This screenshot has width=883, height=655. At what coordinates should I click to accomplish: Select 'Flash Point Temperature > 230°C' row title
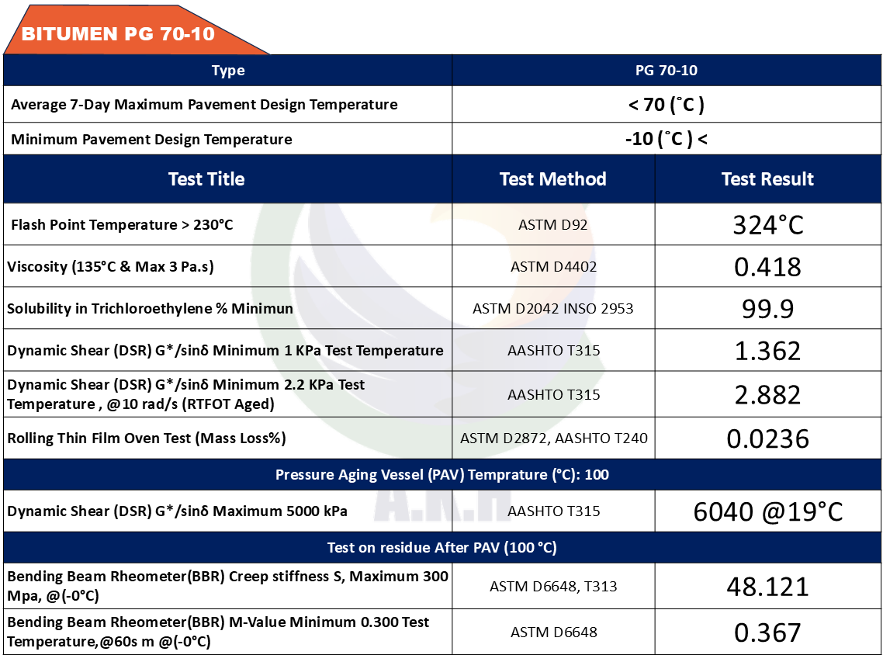pos(122,225)
